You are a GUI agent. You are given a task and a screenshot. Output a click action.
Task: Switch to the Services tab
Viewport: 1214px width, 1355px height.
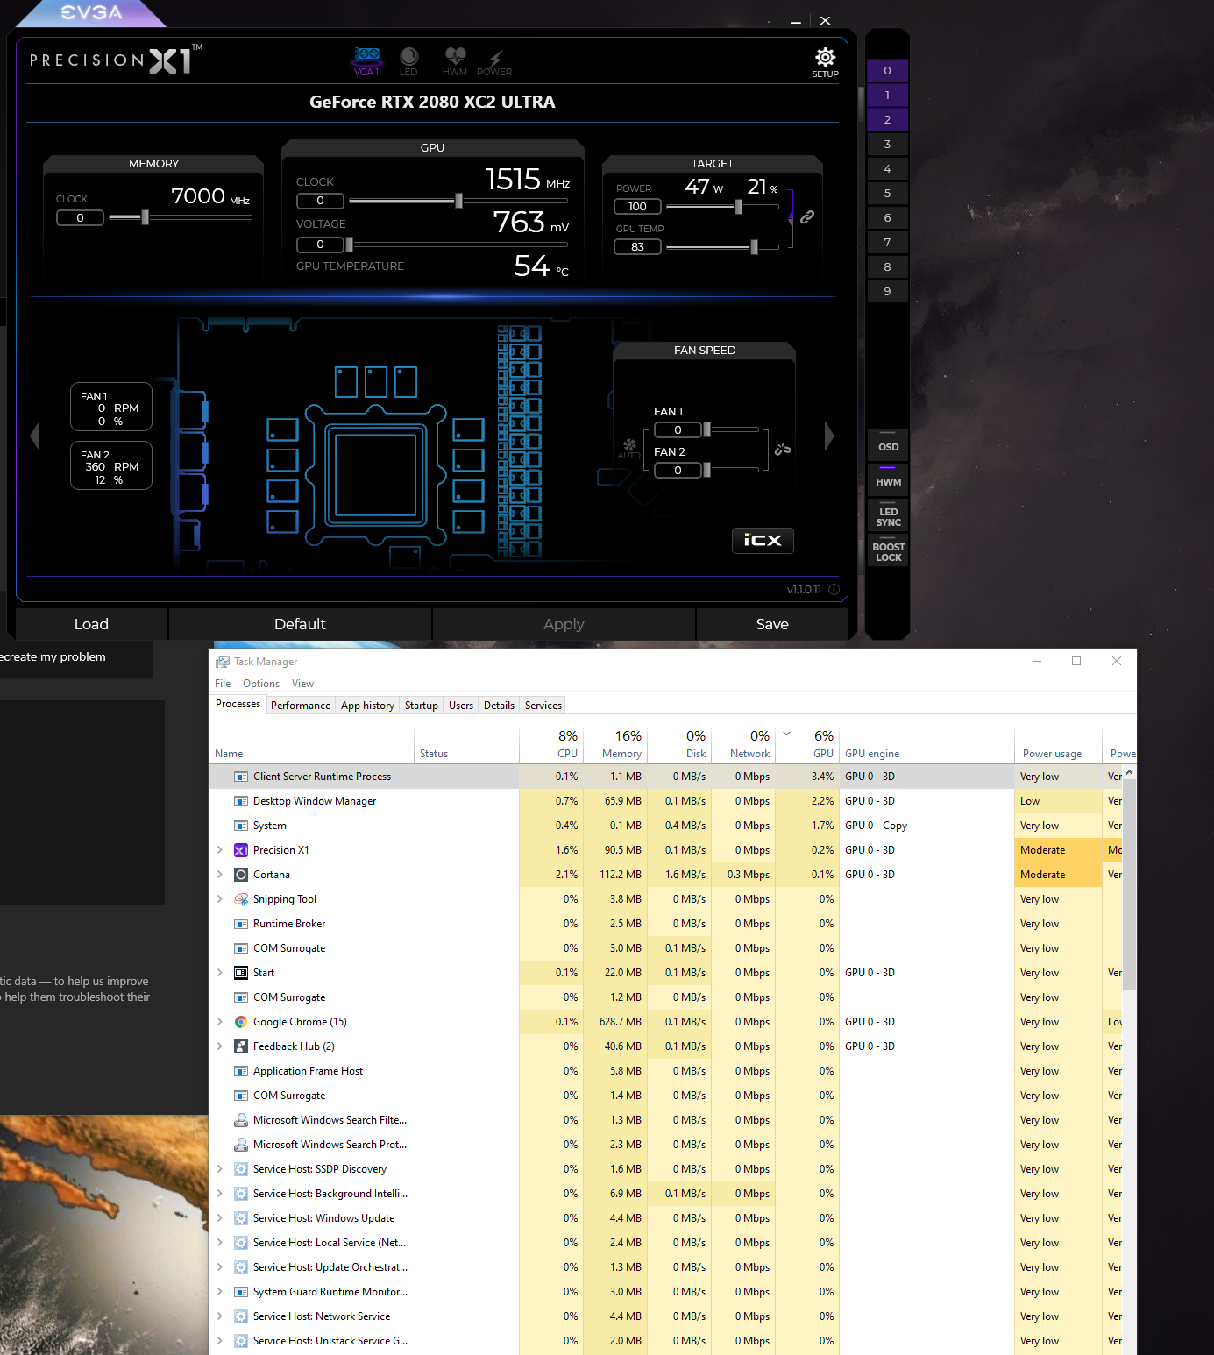(x=543, y=706)
